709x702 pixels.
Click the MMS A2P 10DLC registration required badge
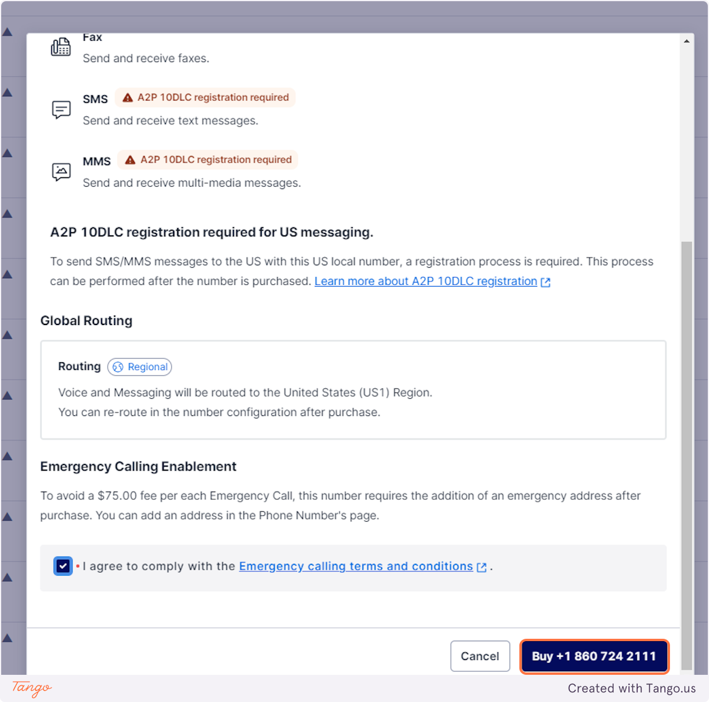(208, 160)
